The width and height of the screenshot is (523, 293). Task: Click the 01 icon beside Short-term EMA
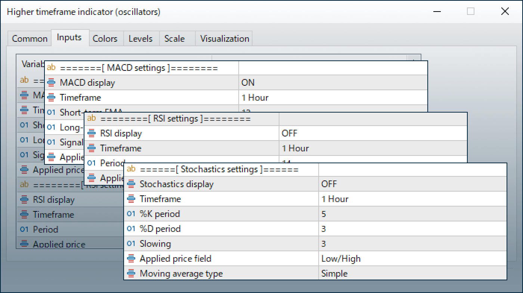click(x=52, y=113)
